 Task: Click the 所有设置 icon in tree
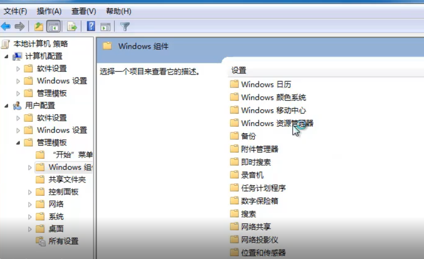point(41,241)
